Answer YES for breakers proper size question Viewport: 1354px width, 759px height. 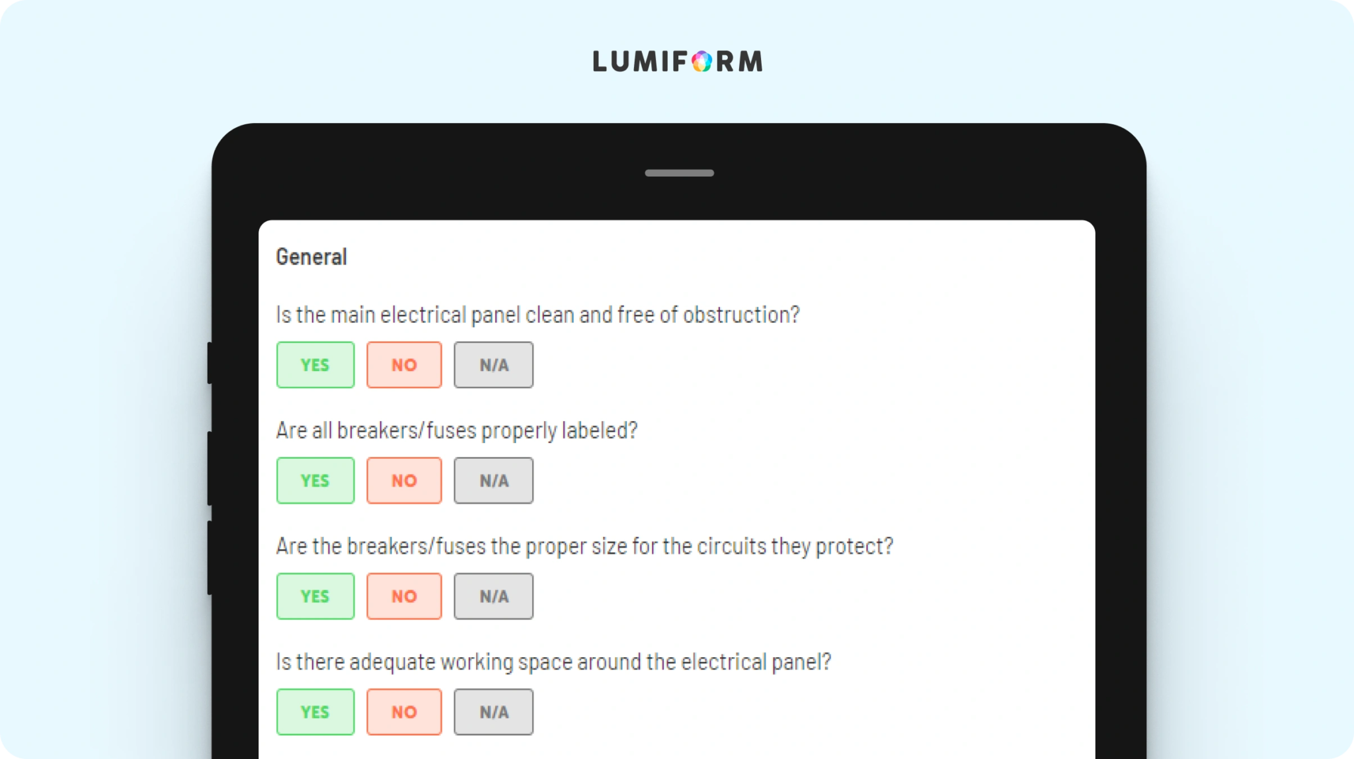315,596
